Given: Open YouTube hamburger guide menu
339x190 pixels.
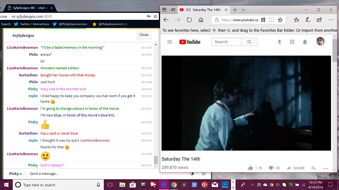Looking at the screenshot, I should pyautogui.click(x=170, y=42).
